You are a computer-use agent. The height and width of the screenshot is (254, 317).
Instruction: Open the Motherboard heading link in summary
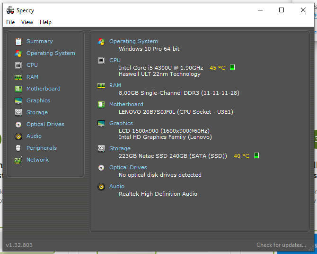(x=126, y=104)
